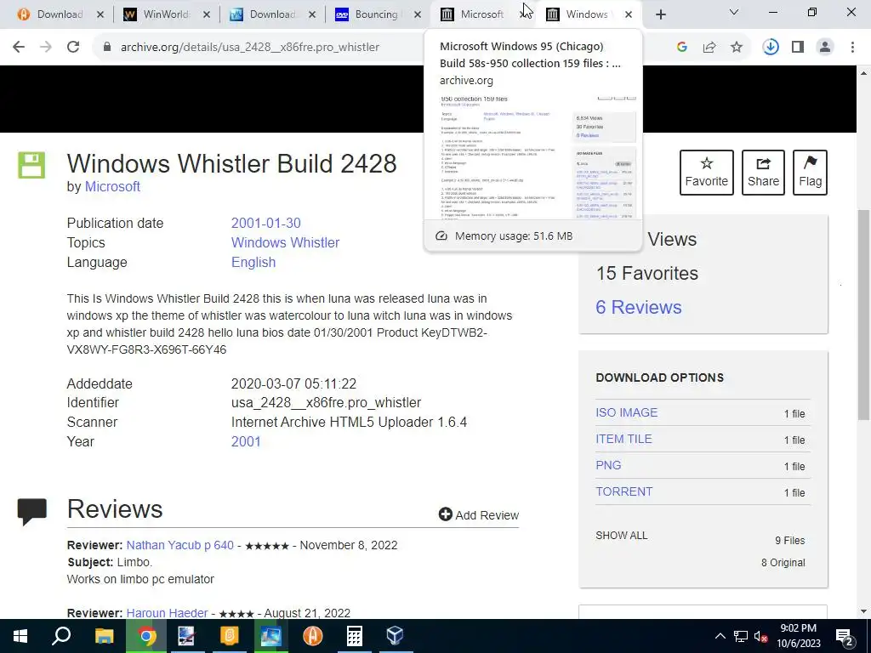Toggle Chrome side panel

(798, 47)
